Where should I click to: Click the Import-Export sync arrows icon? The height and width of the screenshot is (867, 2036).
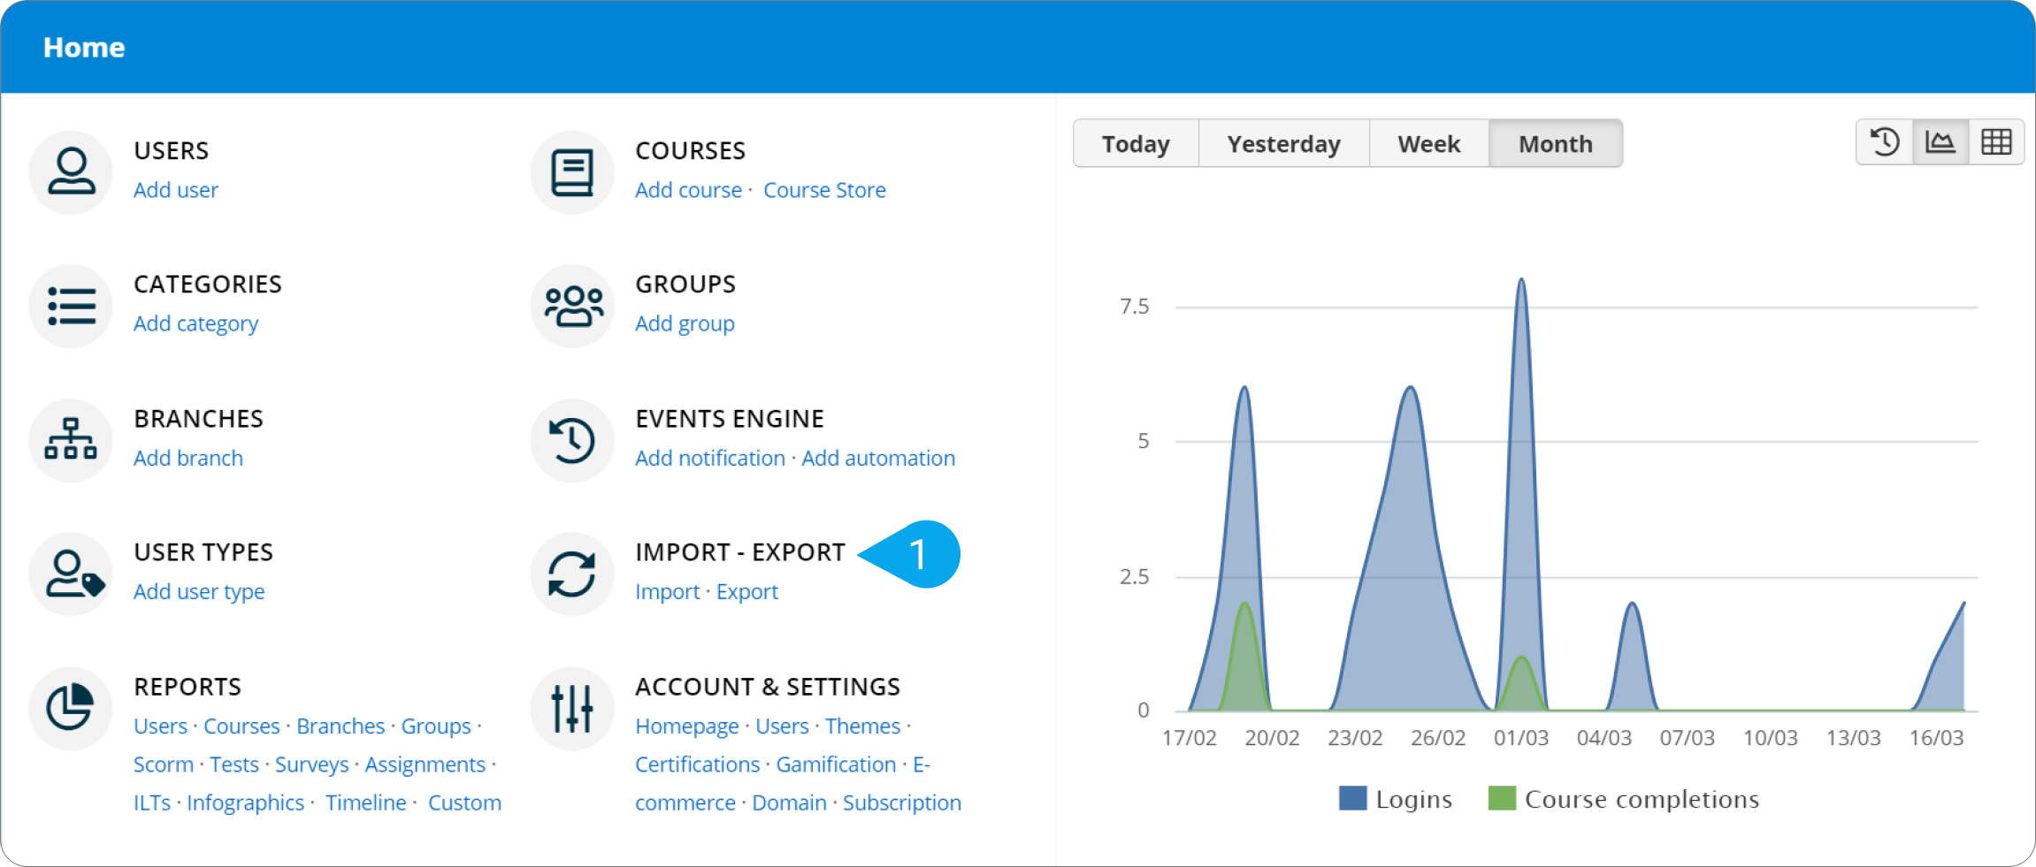[x=572, y=574]
